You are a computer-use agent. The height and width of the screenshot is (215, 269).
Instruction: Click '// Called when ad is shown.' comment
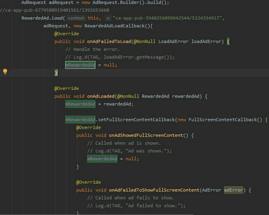124,143
